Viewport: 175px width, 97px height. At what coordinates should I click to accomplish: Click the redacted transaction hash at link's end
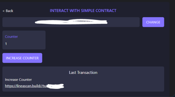click(x=55, y=86)
